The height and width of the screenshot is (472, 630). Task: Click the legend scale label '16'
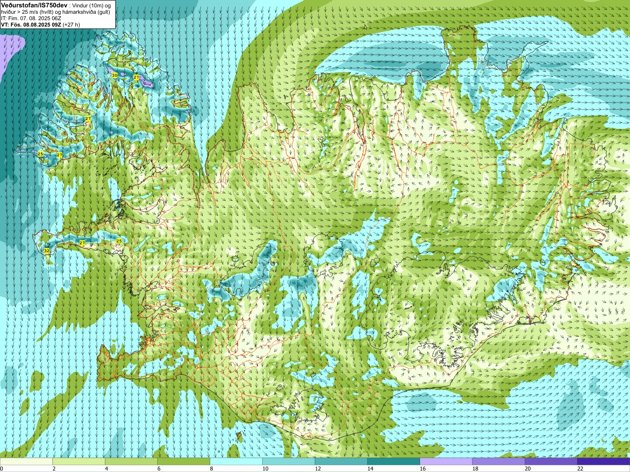[x=422, y=469]
